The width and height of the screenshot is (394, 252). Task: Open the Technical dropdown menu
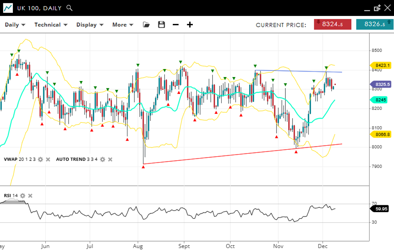[51, 25]
